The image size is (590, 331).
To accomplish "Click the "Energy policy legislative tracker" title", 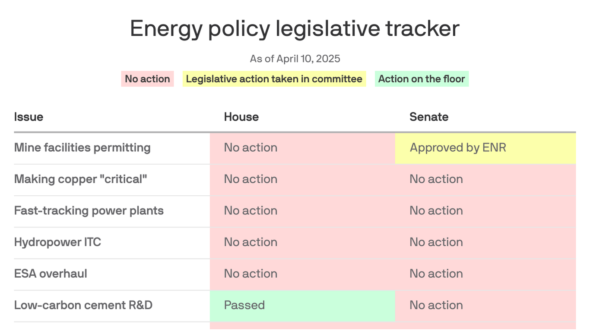I will [x=295, y=28].
